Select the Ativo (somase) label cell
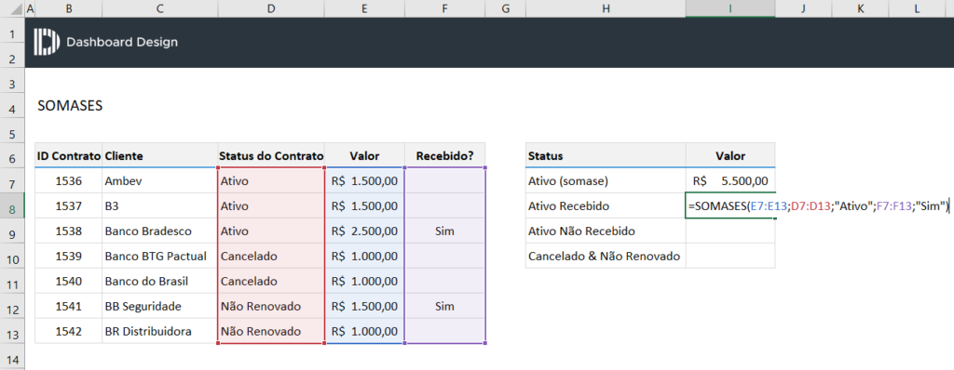 pyautogui.click(x=606, y=181)
